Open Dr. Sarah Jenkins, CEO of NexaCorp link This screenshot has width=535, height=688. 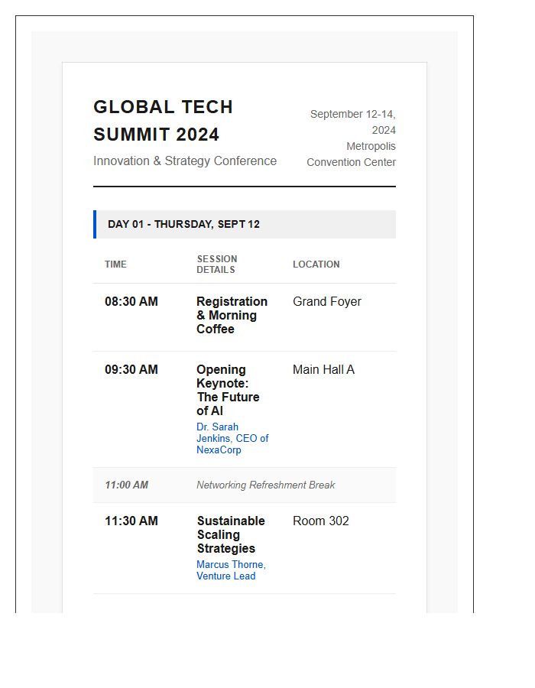(x=232, y=438)
